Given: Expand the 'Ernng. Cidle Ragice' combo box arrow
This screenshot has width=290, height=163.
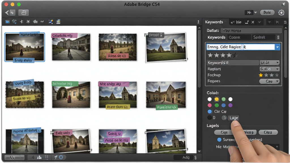Looking at the screenshot, I should 277,47.
